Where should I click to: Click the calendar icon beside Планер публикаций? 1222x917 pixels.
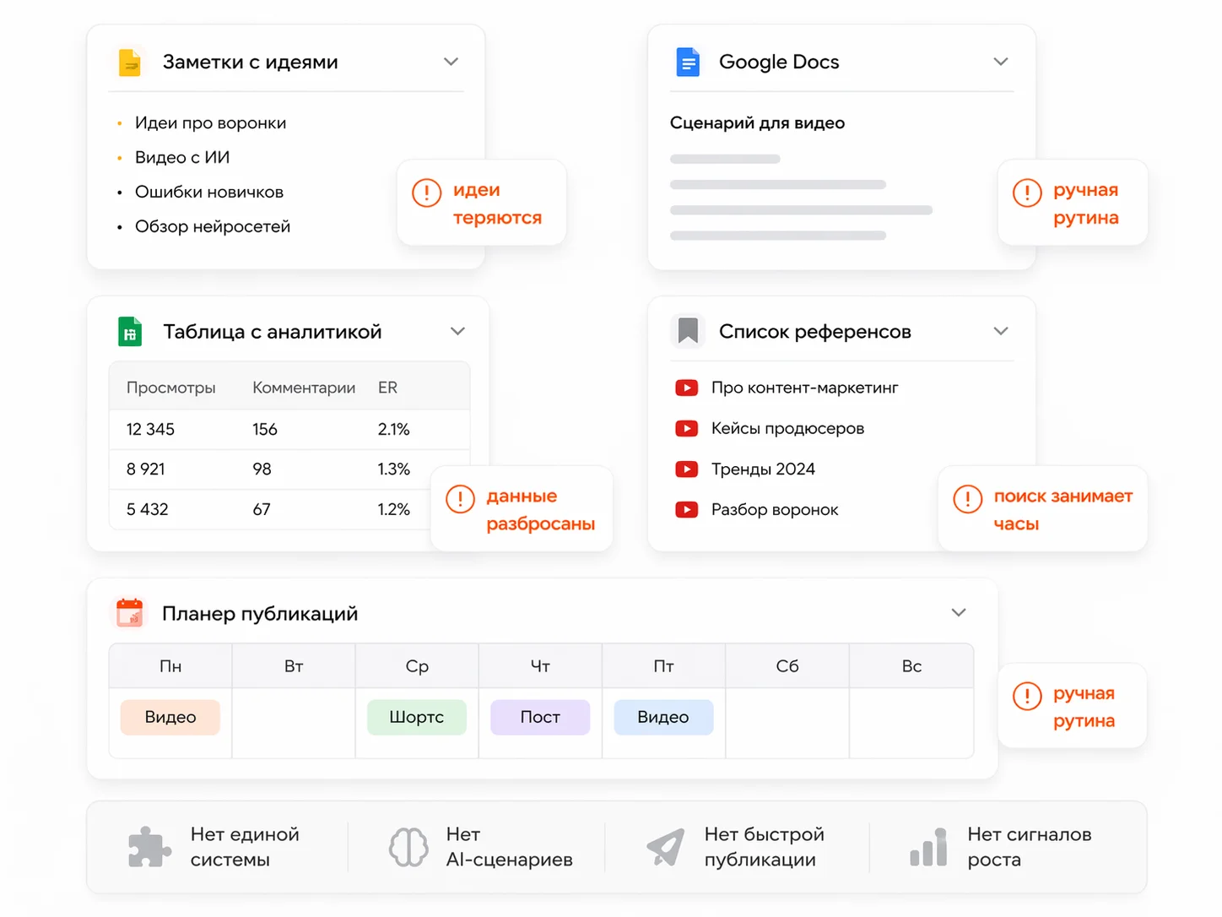click(x=130, y=613)
